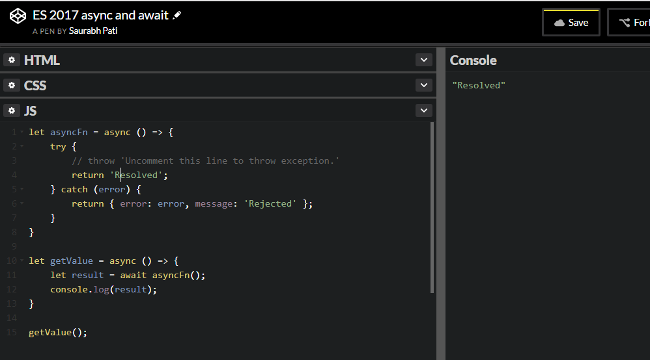Save the pen with the Save button
The image size is (650, 360).
click(571, 23)
